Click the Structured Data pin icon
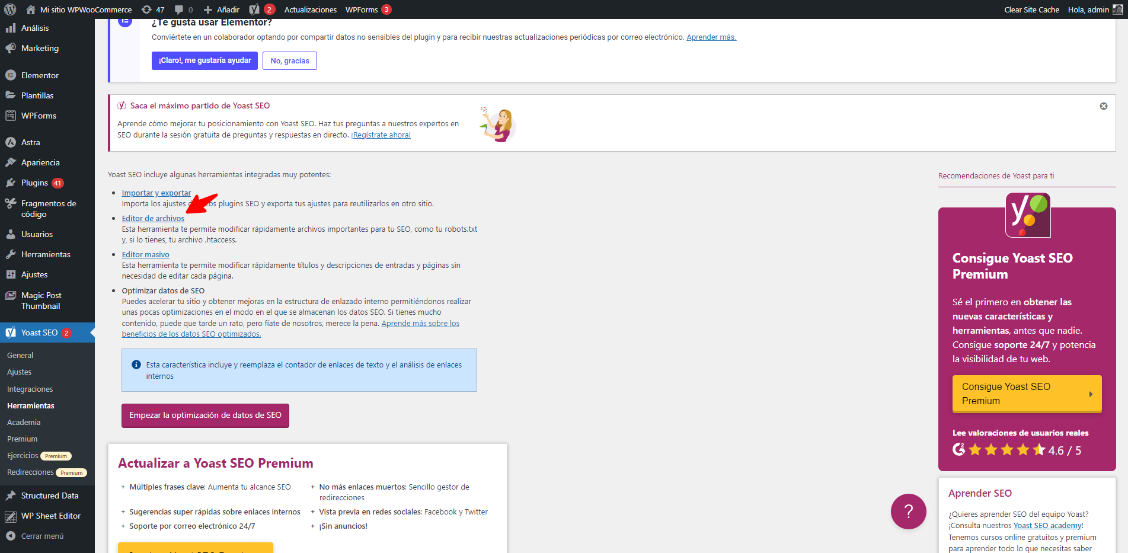The width and height of the screenshot is (1128, 553). (x=11, y=496)
